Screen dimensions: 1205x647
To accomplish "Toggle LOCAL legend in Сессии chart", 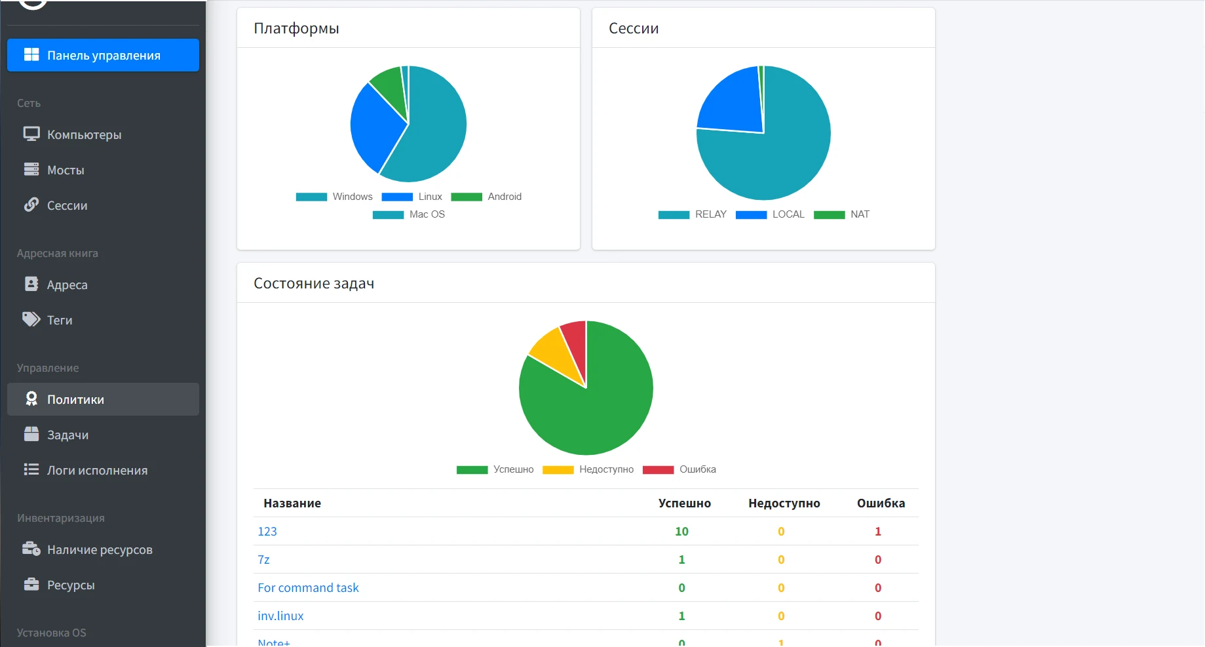I will point(770,214).
